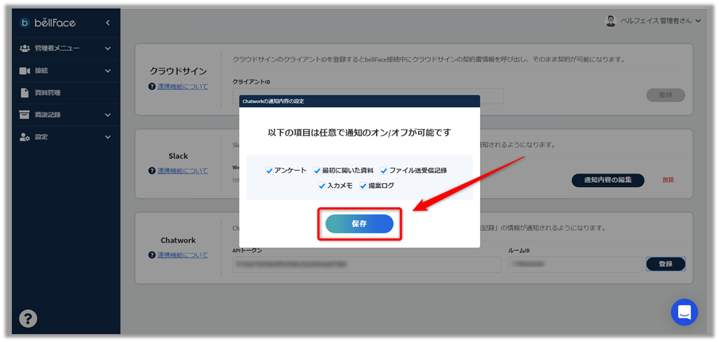Open 連携機能について link under Slack
This screenshot has width=719, height=342.
(x=182, y=171)
